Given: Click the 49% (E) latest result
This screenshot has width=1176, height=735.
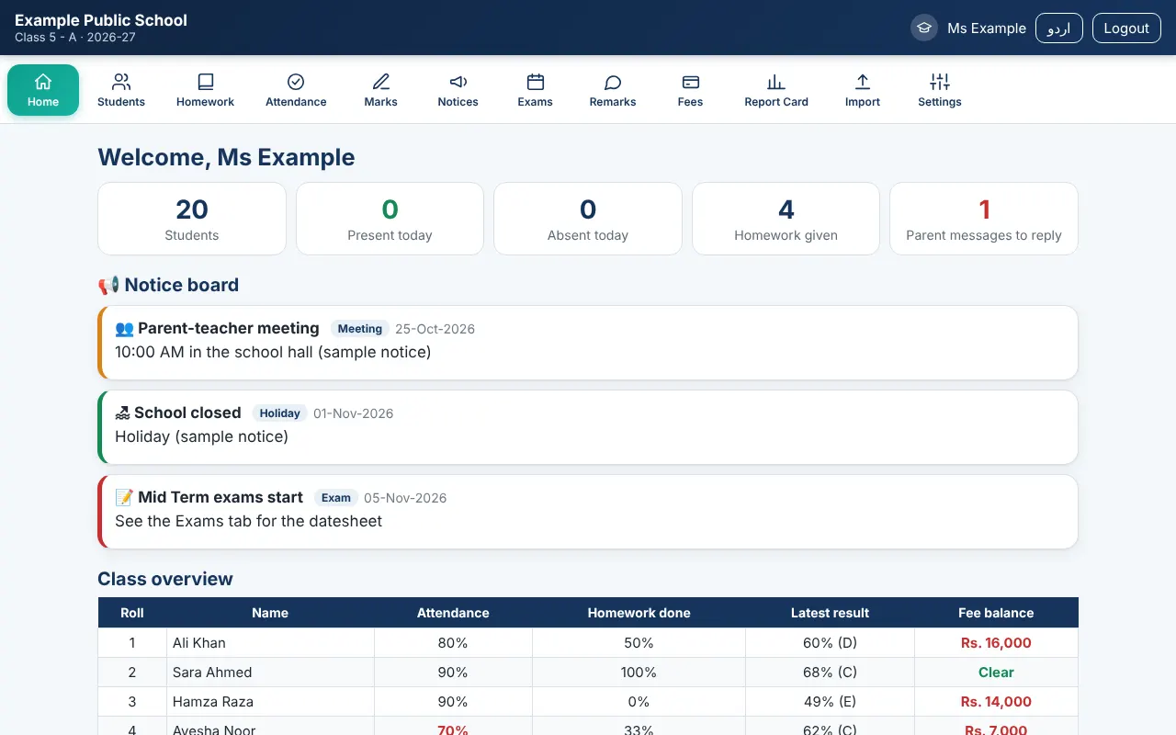Looking at the screenshot, I should (830, 702).
